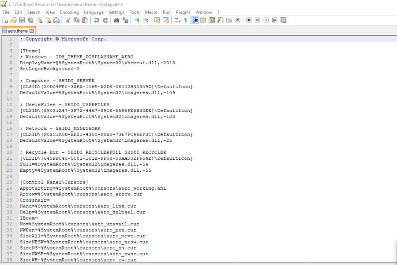The width and height of the screenshot is (397, 265).
Task: Click the Paste clipboard icon
Action: [x=85, y=20]
